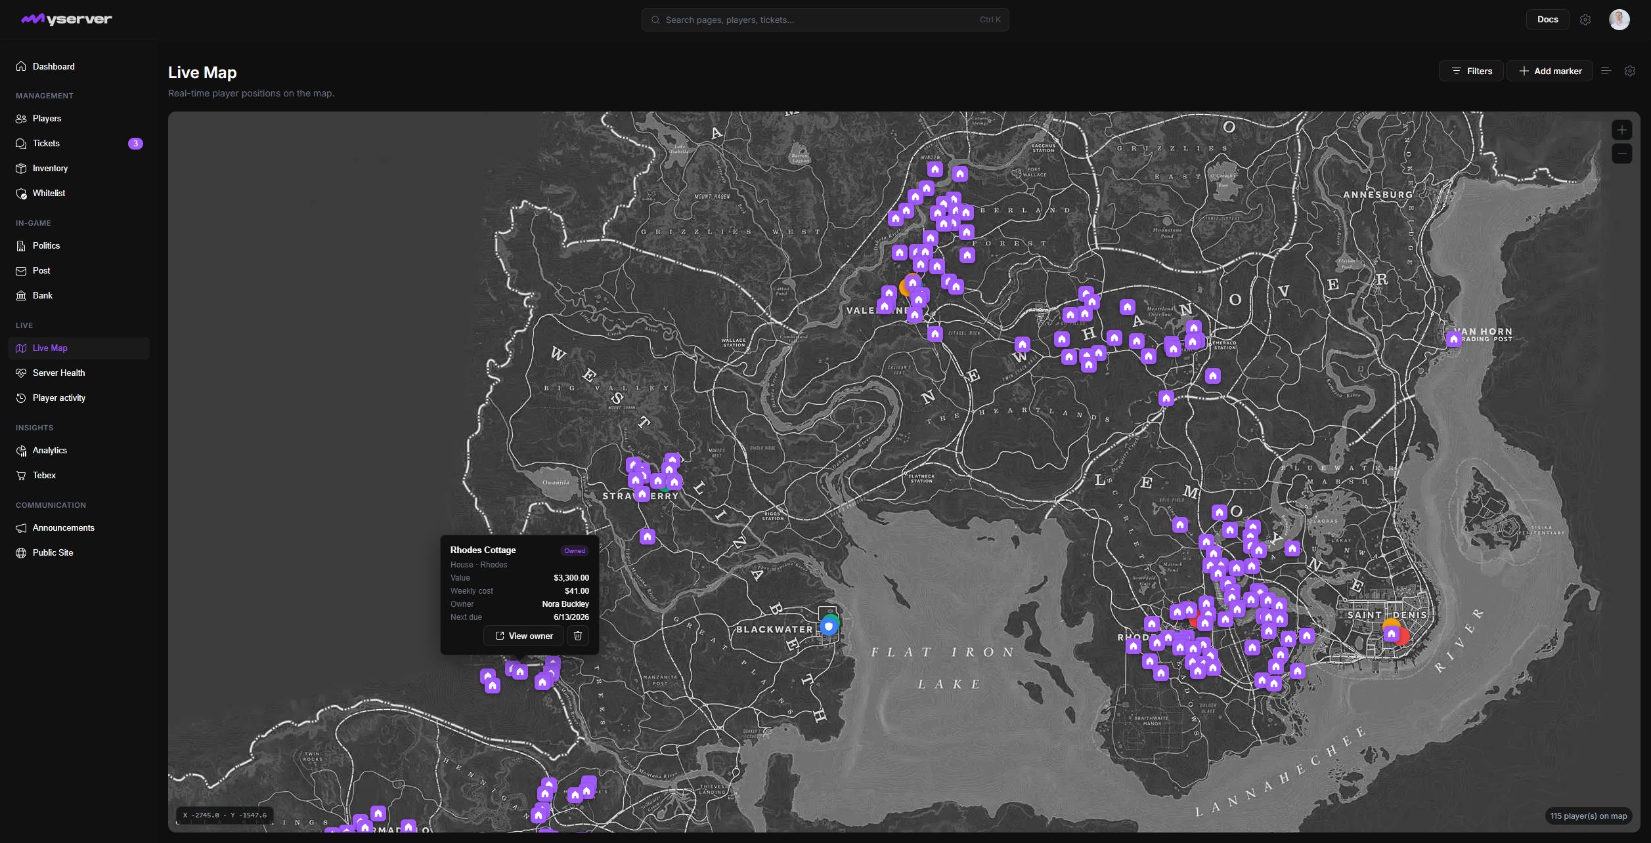Open the Docs link
Viewport: 1651px width, 843px height.
[x=1547, y=19]
